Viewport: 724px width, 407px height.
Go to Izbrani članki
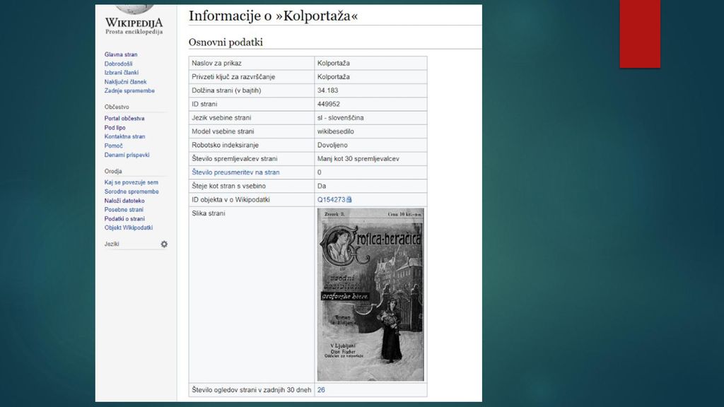click(x=122, y=73)
